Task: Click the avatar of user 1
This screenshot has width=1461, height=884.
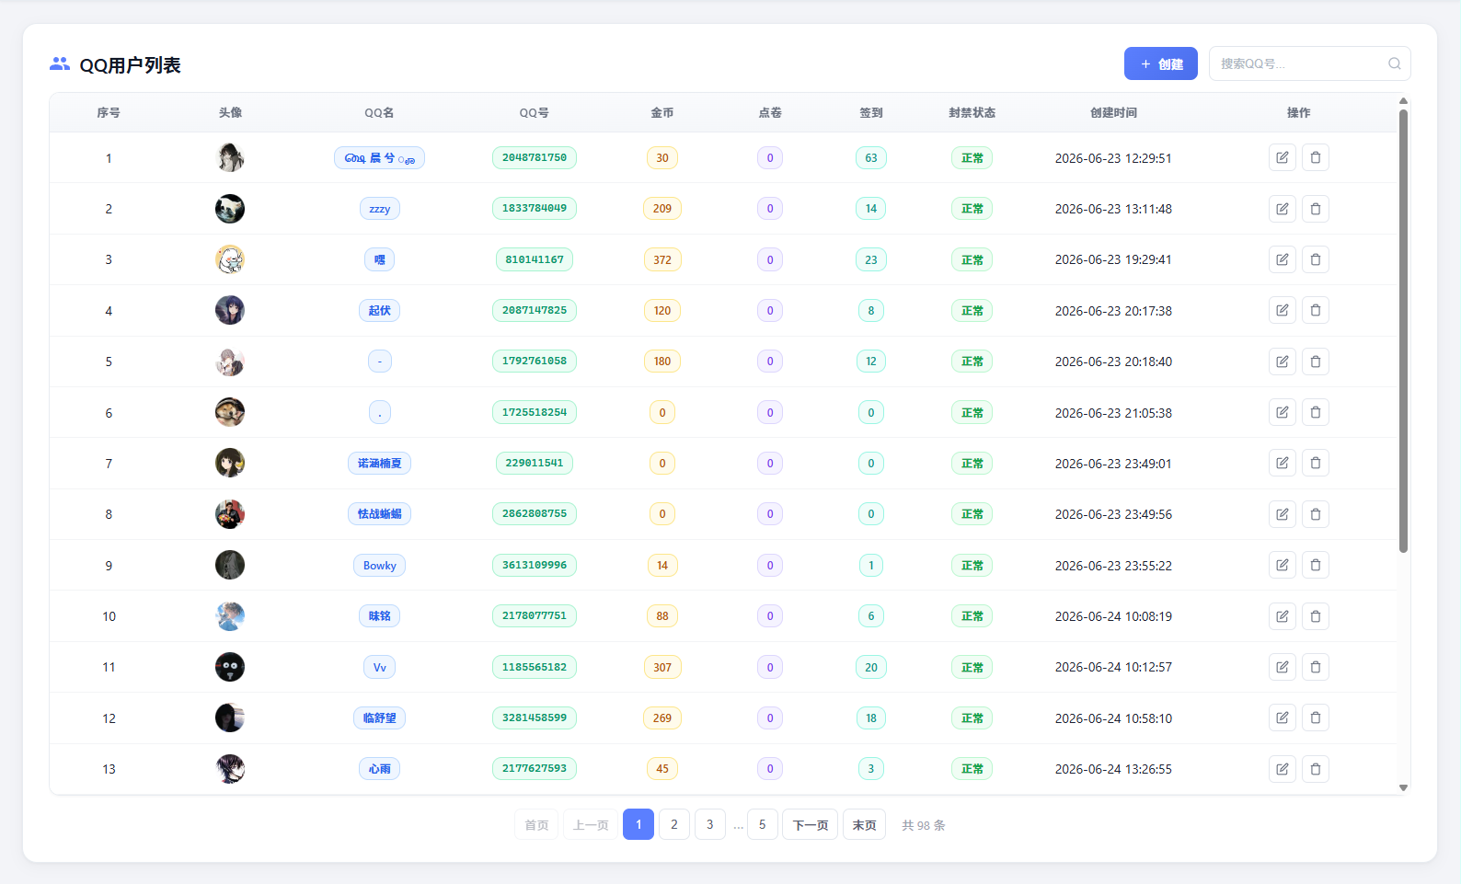Action: [x=230, y=157]
